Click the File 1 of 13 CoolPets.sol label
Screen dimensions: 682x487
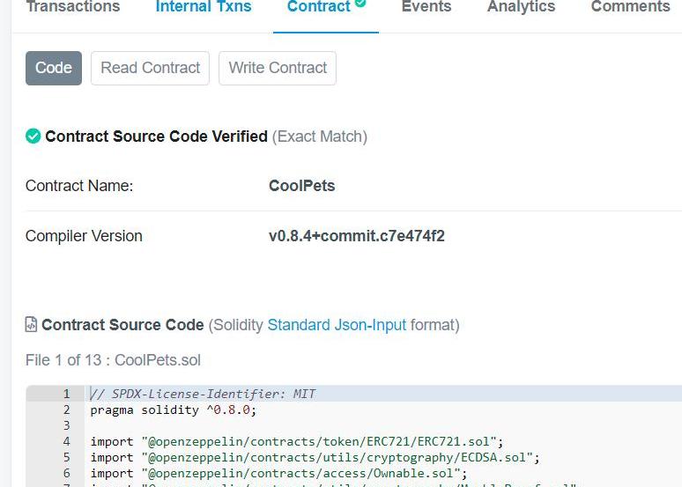click(114, 360)
